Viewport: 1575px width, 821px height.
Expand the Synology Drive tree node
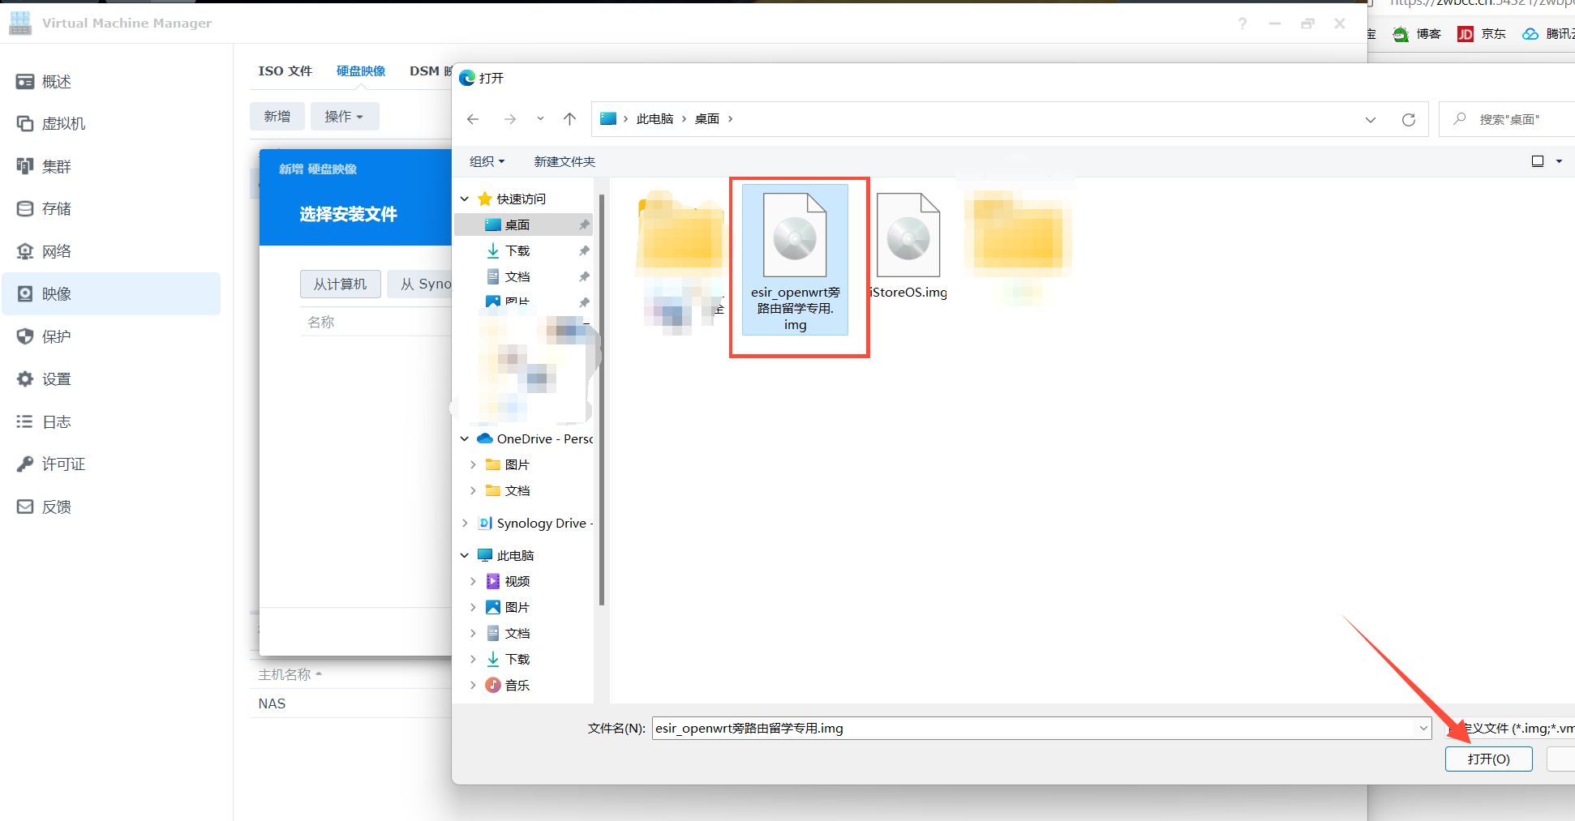coord(465,523)
